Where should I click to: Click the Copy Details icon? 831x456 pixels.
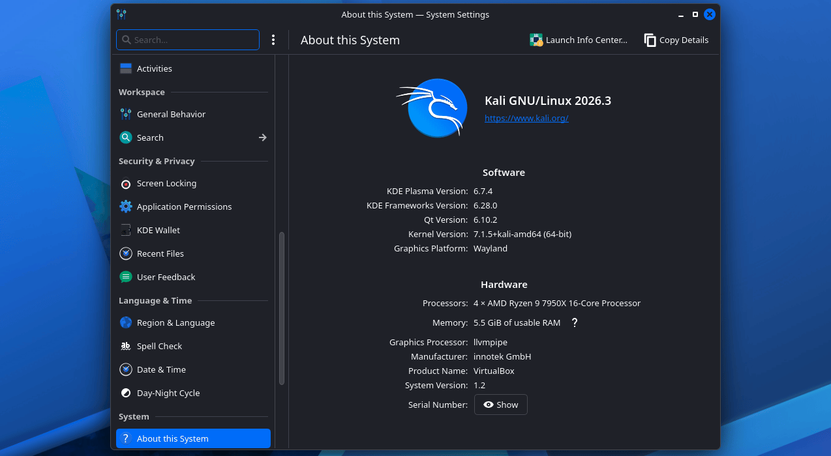[x=650, y=40]
